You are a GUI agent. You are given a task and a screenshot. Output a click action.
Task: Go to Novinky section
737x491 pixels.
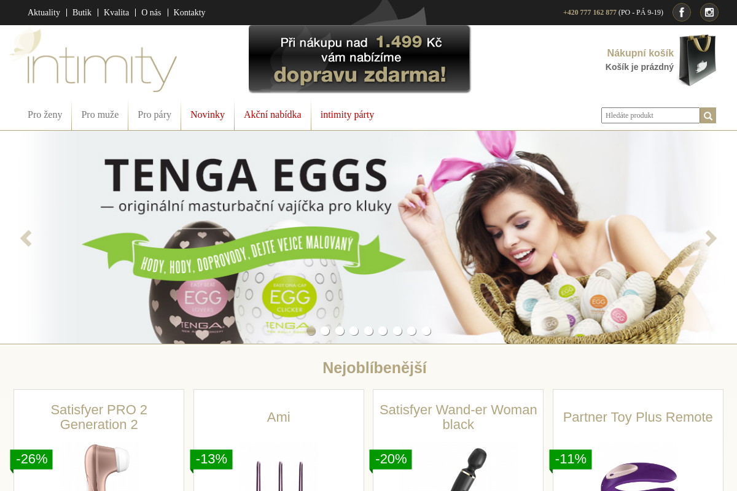pos(208,115)
